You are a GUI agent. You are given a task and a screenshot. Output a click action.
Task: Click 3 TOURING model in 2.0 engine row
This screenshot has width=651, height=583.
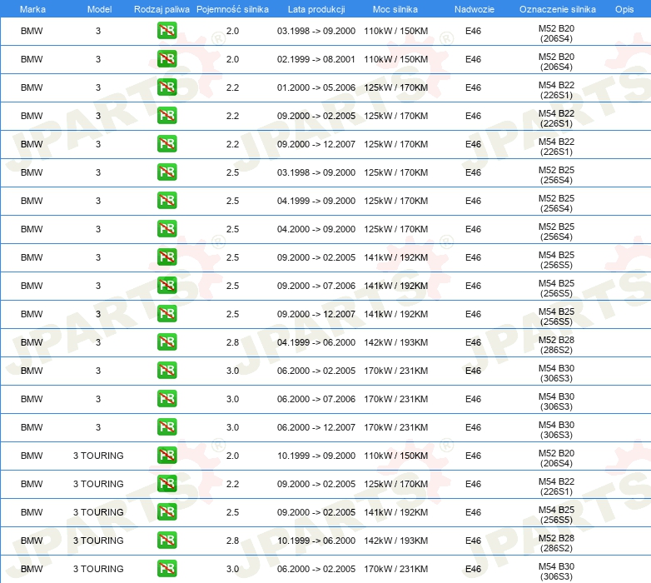98,456
